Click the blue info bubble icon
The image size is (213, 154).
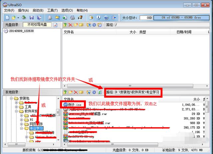(99, 18)
